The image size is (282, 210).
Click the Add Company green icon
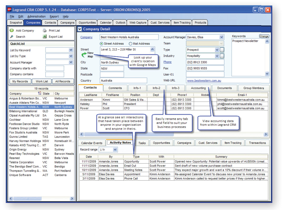[12, 30]
